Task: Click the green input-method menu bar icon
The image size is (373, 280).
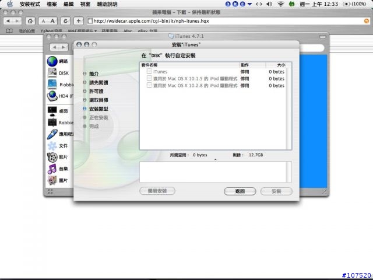Action: point(291,4)
